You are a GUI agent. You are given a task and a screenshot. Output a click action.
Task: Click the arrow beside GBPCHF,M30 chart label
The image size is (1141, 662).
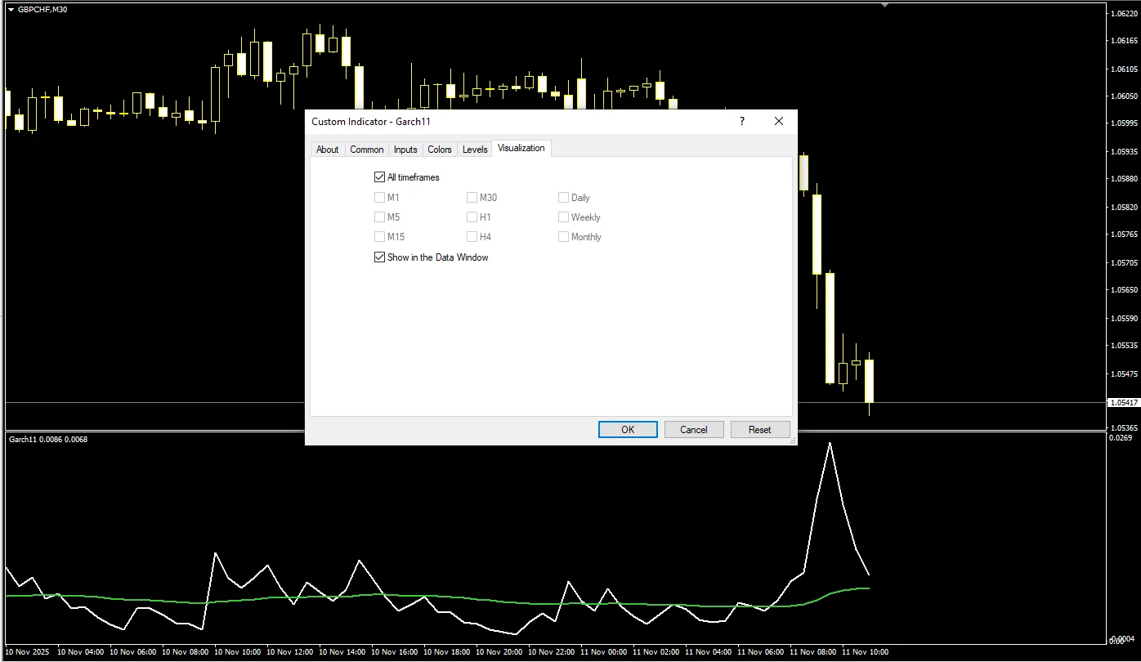[11, 9]
